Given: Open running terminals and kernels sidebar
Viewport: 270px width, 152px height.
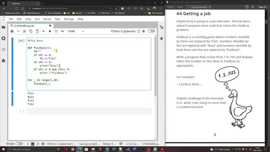Looking at the screenshot, I should [x=3, y=38].
